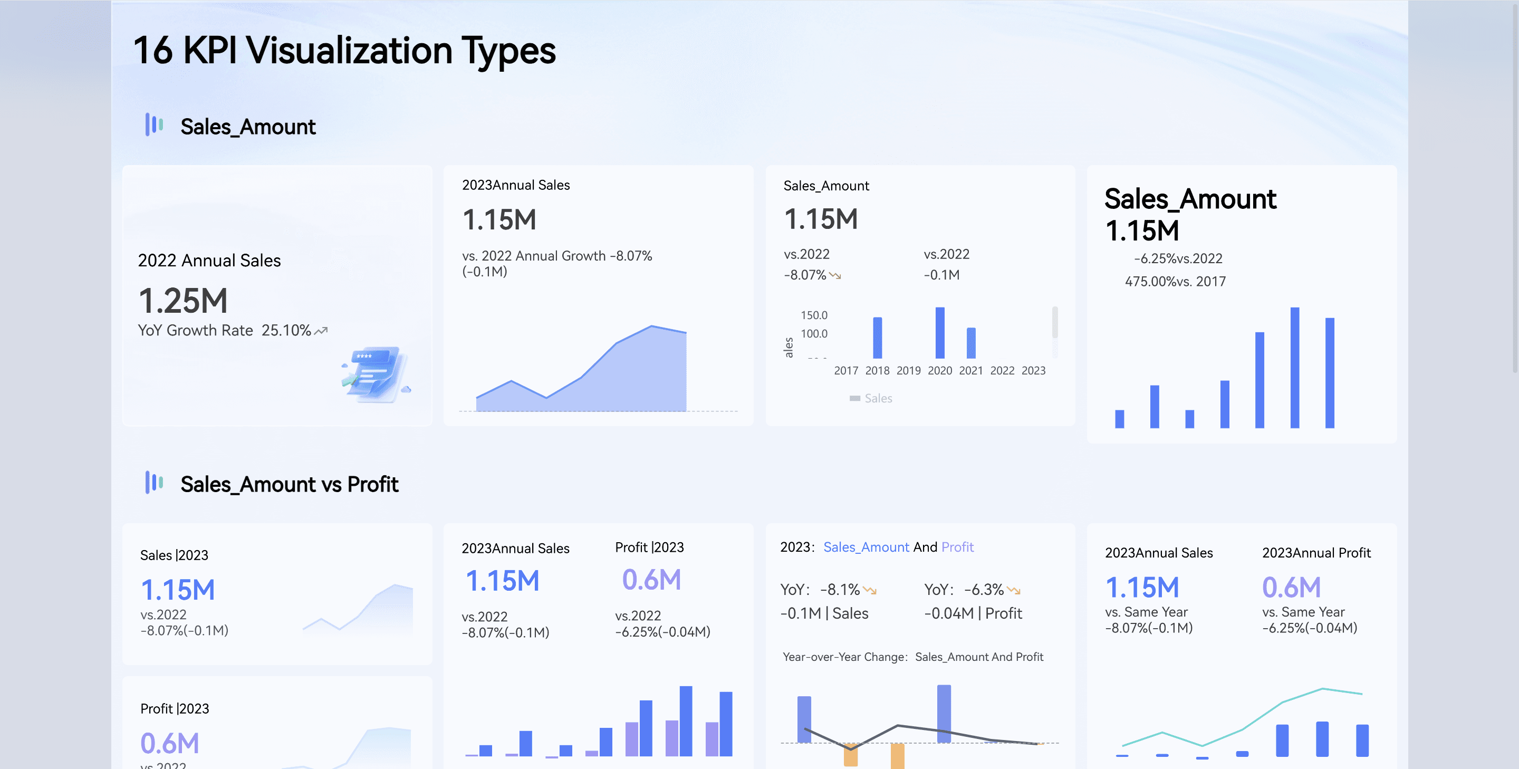The width and height of the screenshot is (1519, 769).
Task: Click the 0.6M value under 2023Annual Profit
Action: pos(1291,588)
